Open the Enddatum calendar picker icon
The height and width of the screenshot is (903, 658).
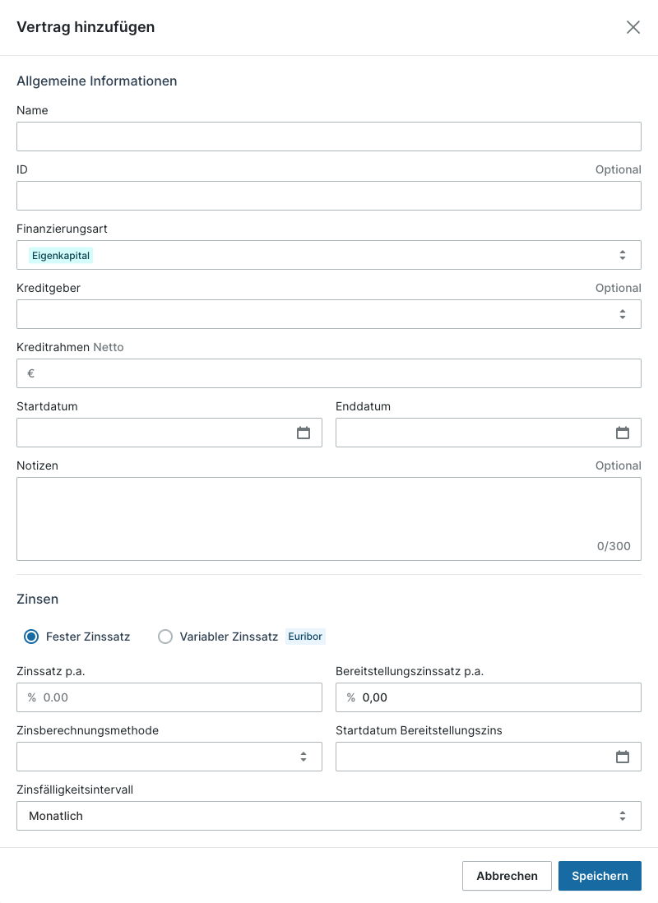pyautogui.click(x=623, y=433)
